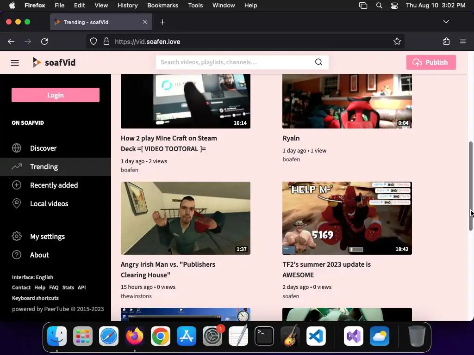
Task: Open the soafen channel link
Action: click(291, 296)
